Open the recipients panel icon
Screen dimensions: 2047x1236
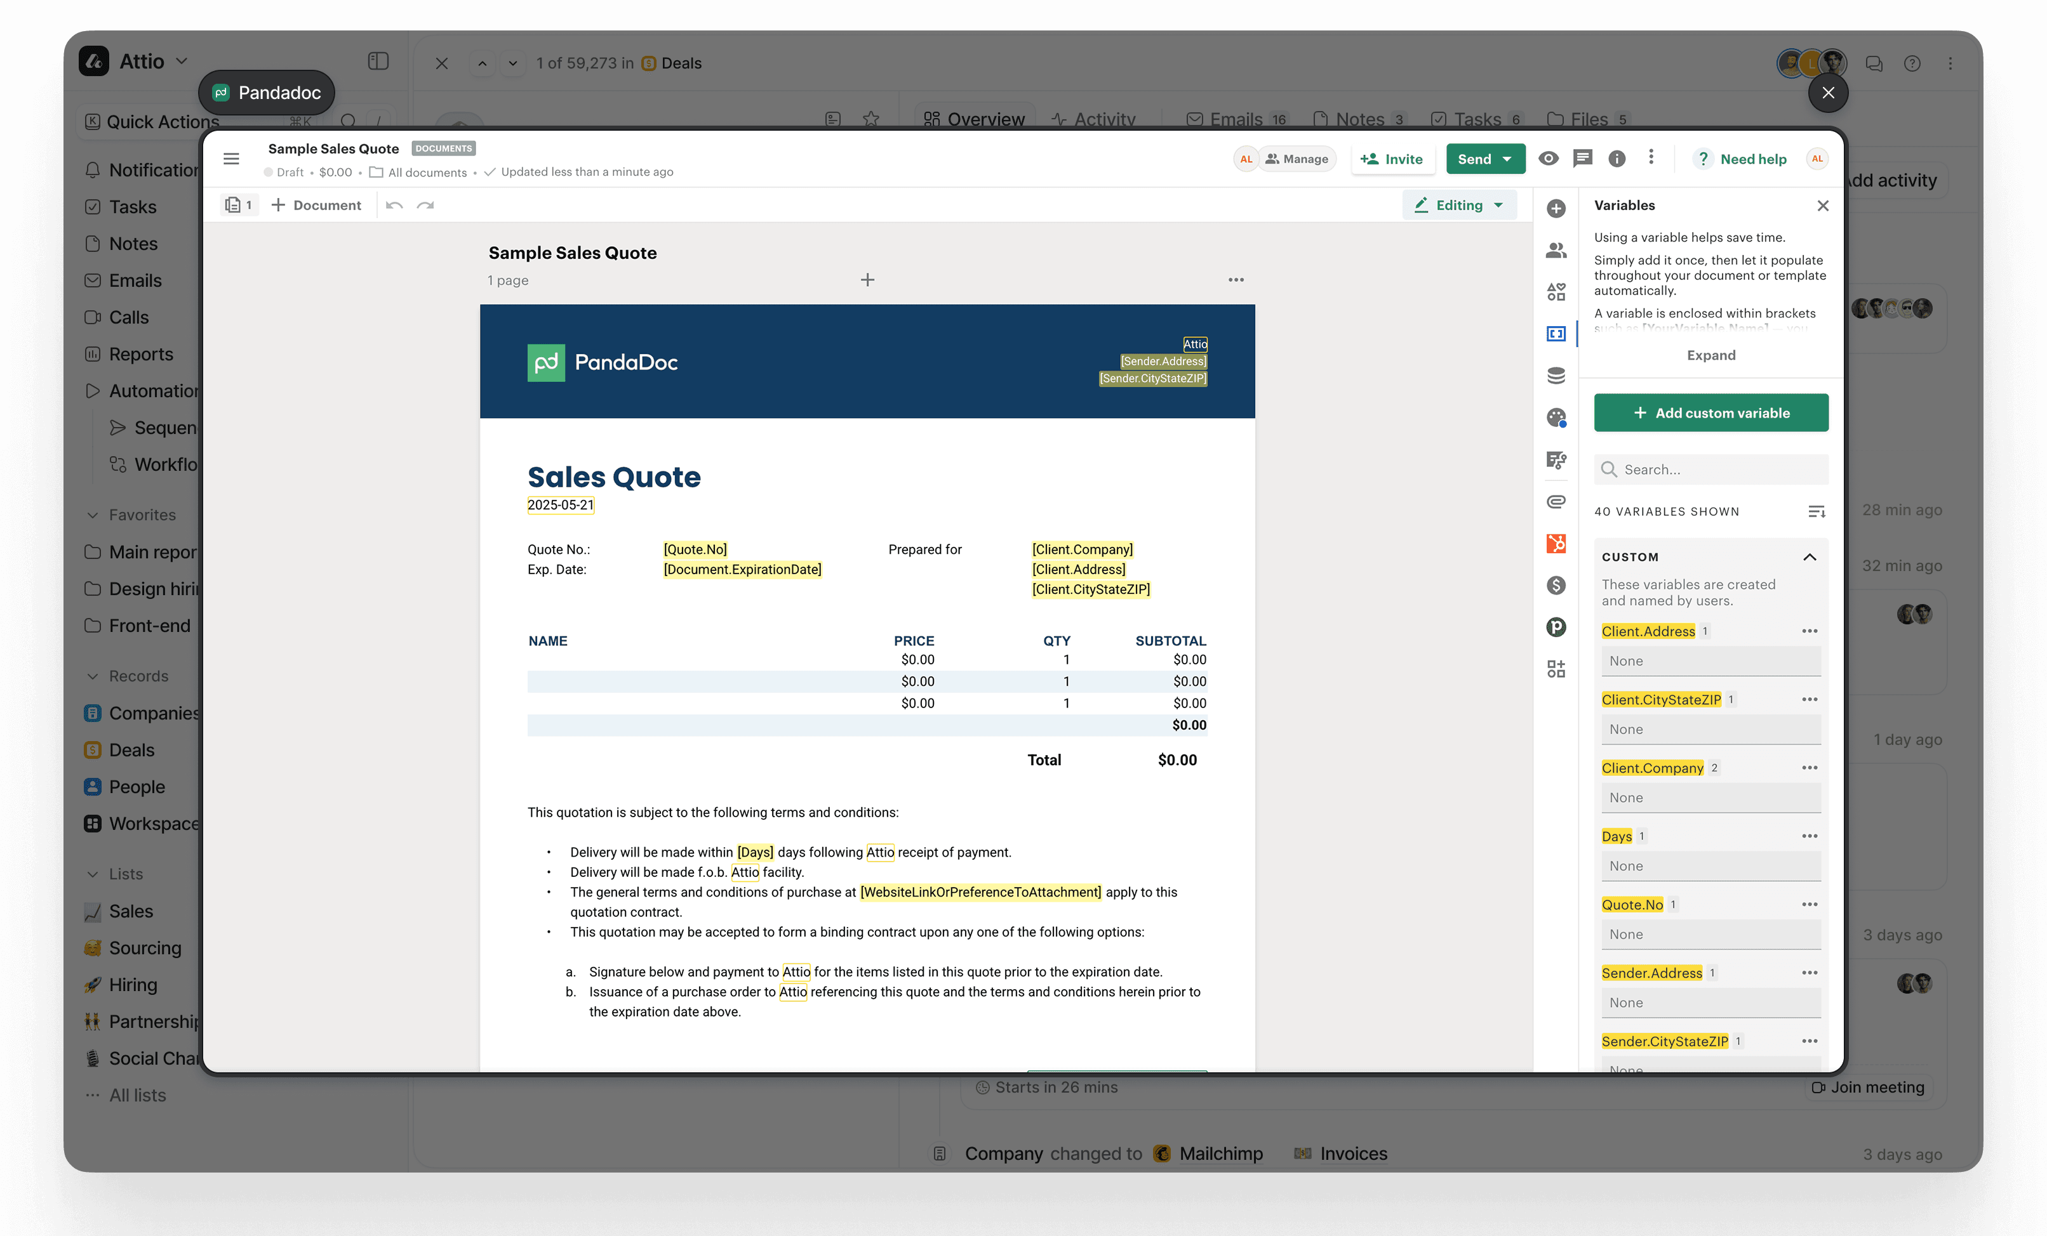[1556, 250]
